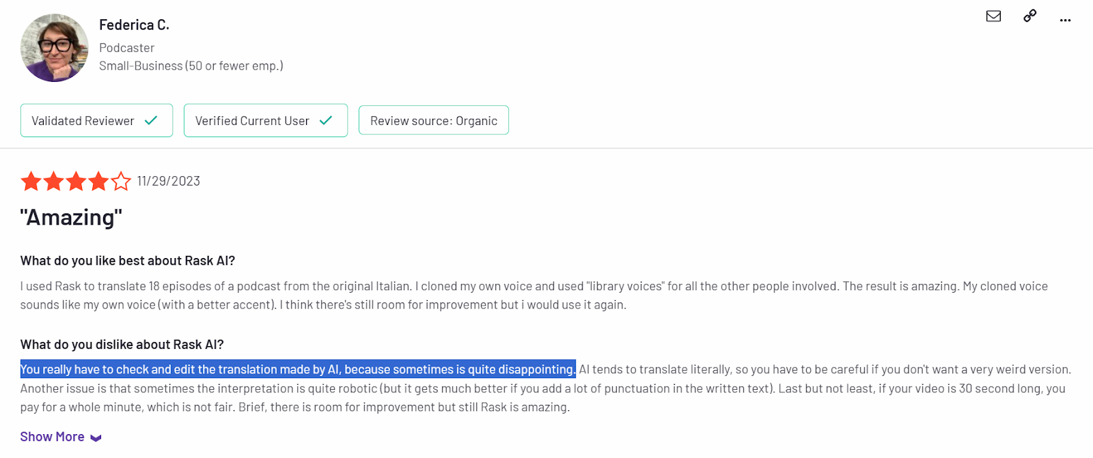Select the Validated Reviewer badge
This screenshot has height=458, width=1093.
(x=96, y=120)
